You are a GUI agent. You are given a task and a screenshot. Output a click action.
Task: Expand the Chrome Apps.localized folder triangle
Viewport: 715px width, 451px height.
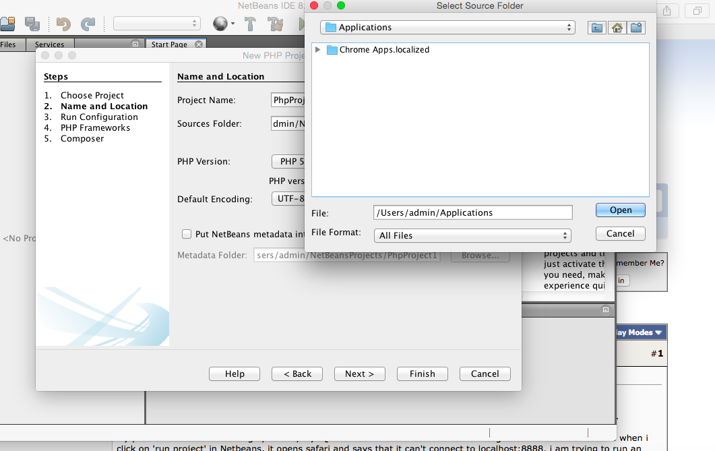coord(318,50)
